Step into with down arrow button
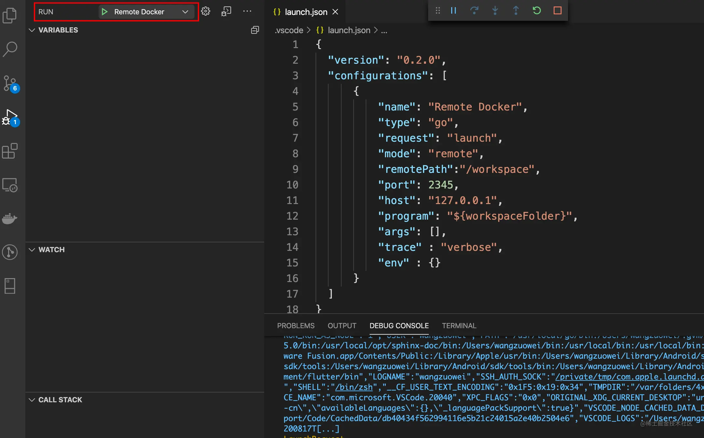The width and height of the screenshot is (704, 438). (495, 11)
